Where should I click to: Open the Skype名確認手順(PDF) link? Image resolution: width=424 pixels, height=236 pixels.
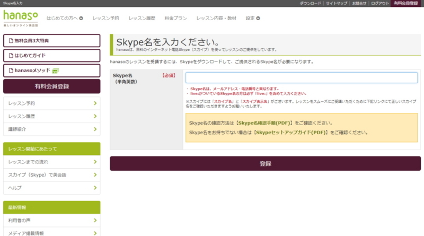(264, 123)
